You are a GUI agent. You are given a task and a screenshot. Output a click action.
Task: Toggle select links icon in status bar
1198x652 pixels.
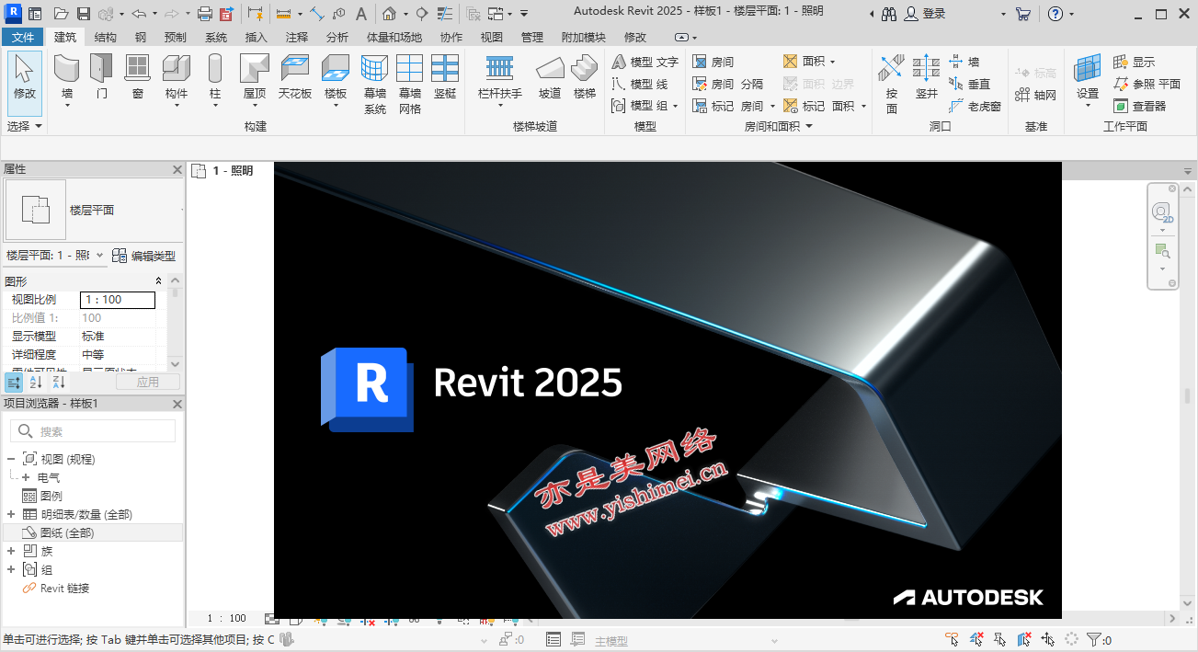click(x=952, y=640)
